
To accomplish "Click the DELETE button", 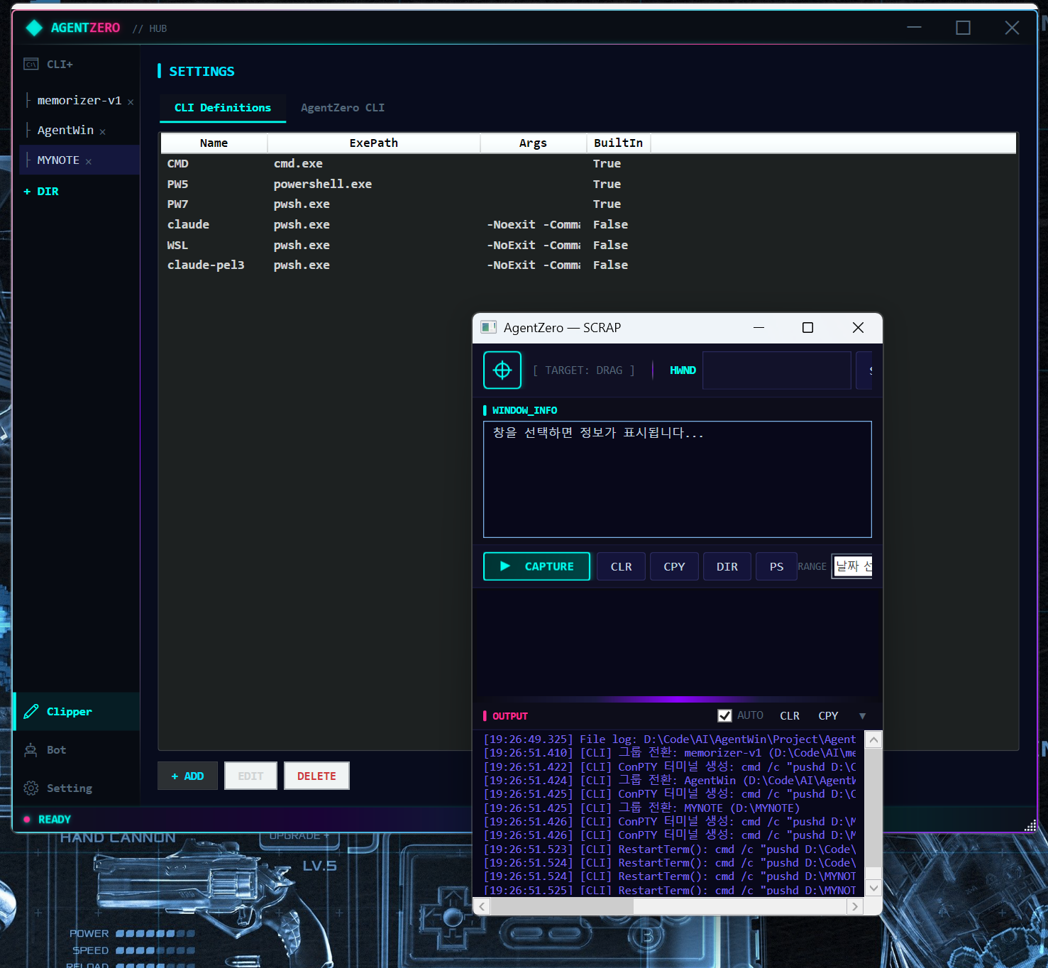I will (316, 776).
